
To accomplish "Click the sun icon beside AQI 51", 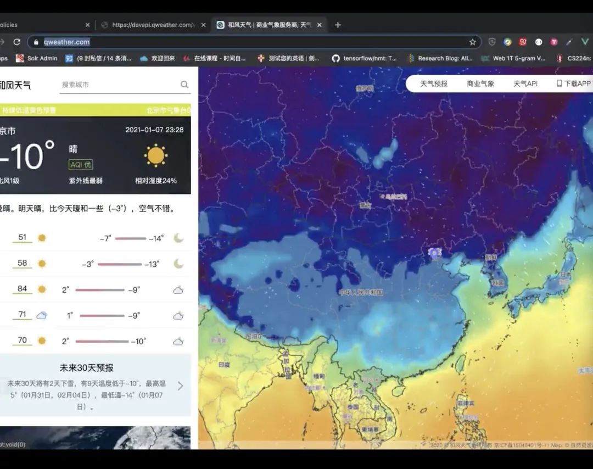I will [42, 238].
